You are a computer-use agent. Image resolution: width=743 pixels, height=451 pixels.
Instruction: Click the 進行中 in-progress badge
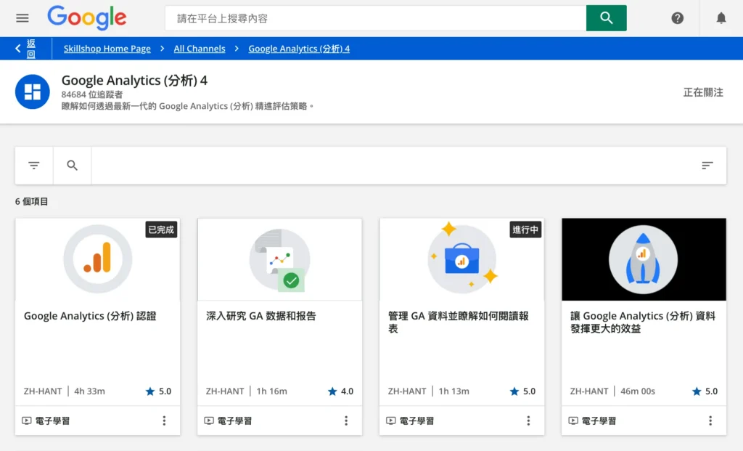(525, 229)
